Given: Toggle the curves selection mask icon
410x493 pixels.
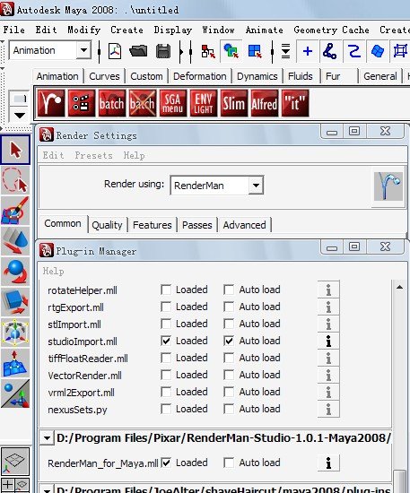Looking at the screenshot, I should pos(353,51).
